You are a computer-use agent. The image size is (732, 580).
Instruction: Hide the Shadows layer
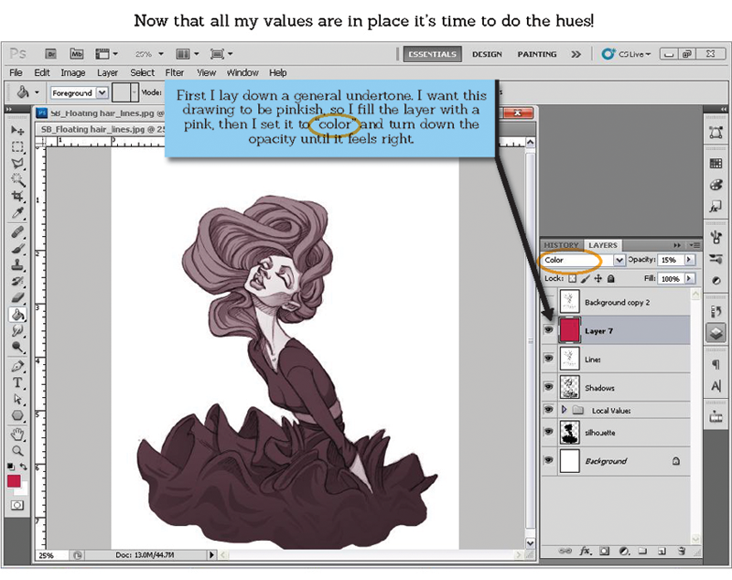click(x=549, y=387)
